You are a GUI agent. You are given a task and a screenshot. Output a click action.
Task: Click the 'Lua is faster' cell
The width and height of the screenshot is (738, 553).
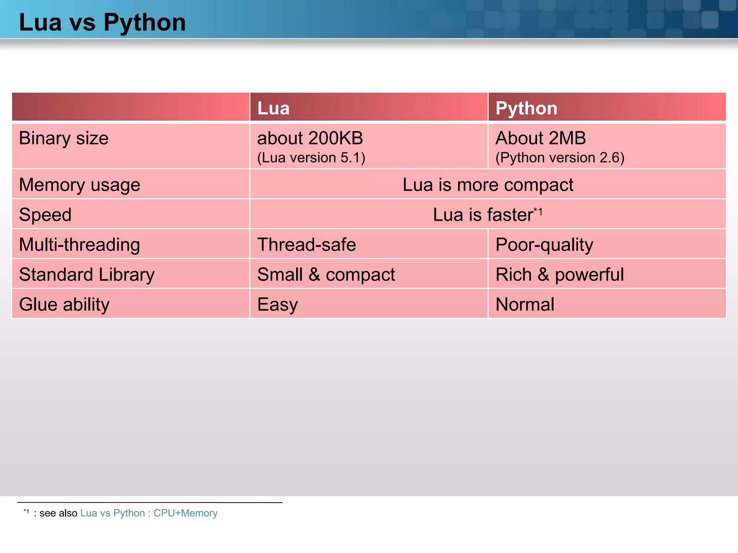[488, 215]
